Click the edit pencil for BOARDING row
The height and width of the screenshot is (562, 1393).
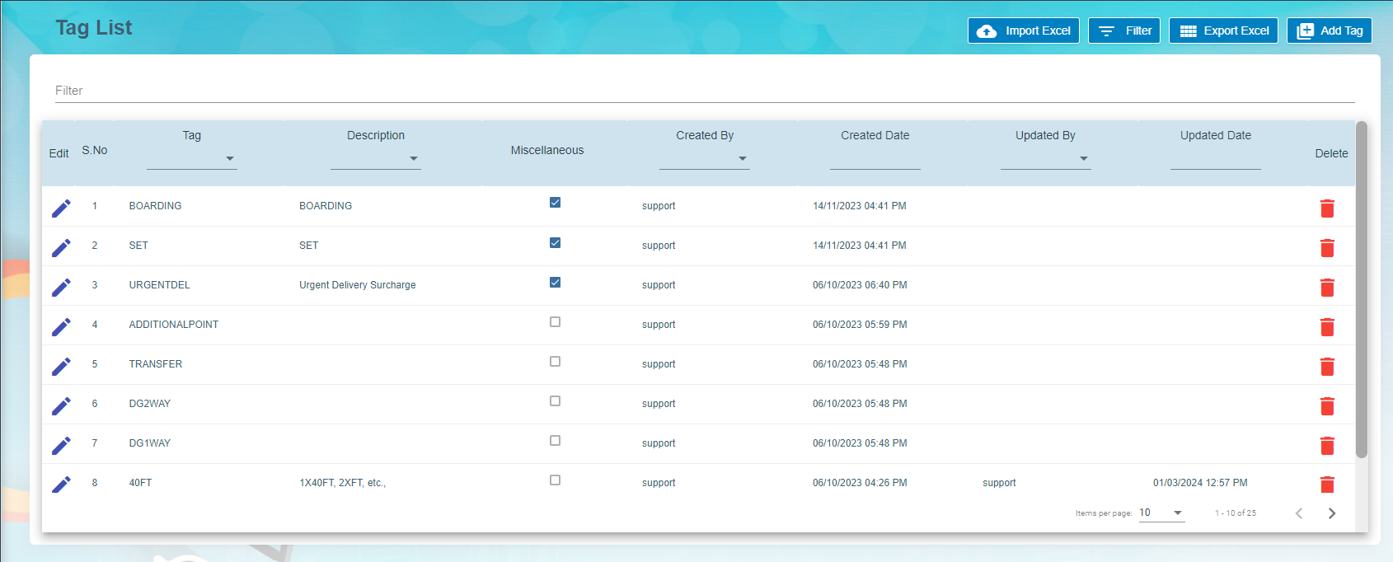[x=61, y=208]
